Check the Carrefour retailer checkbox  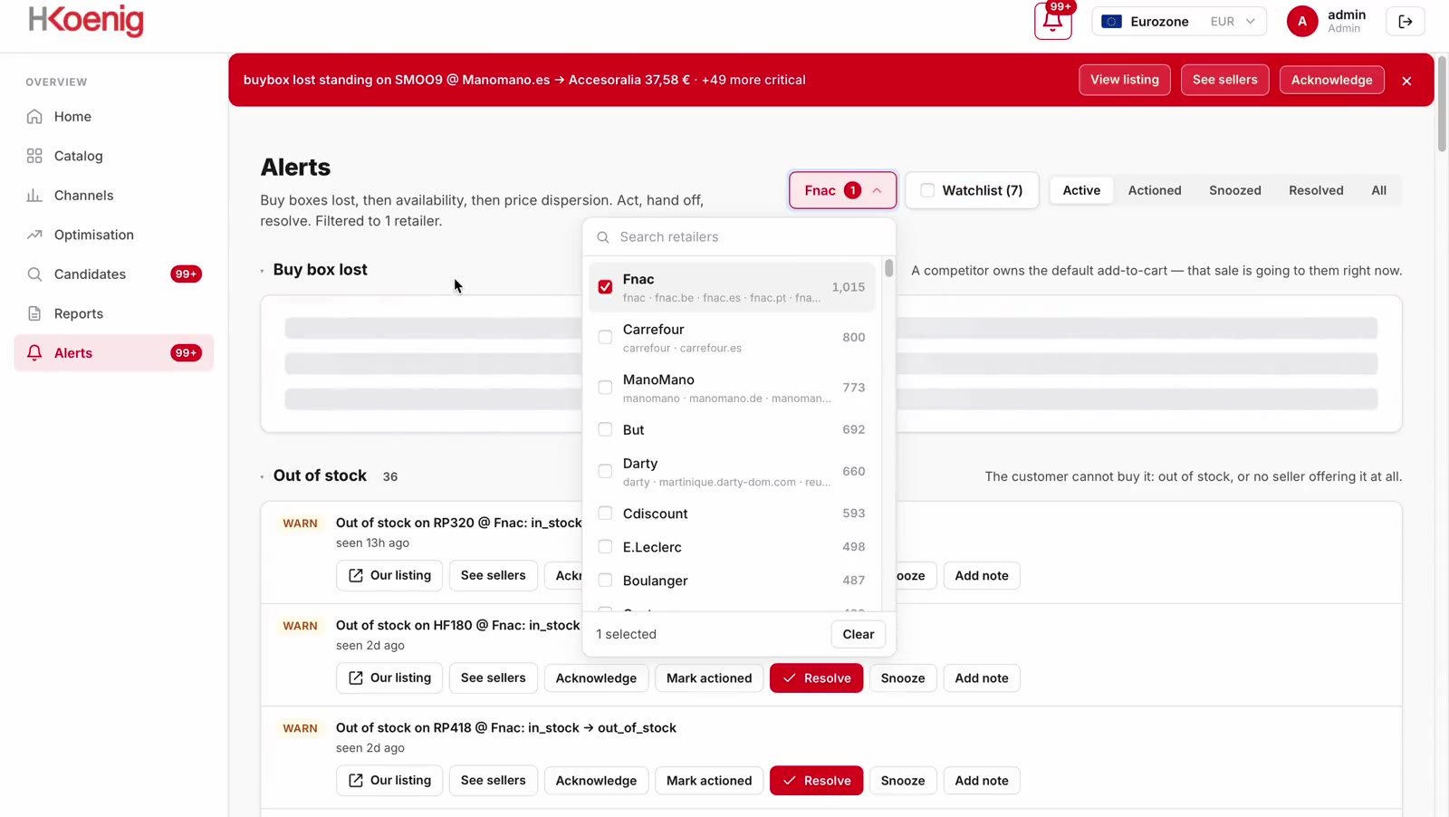(605, 337)
